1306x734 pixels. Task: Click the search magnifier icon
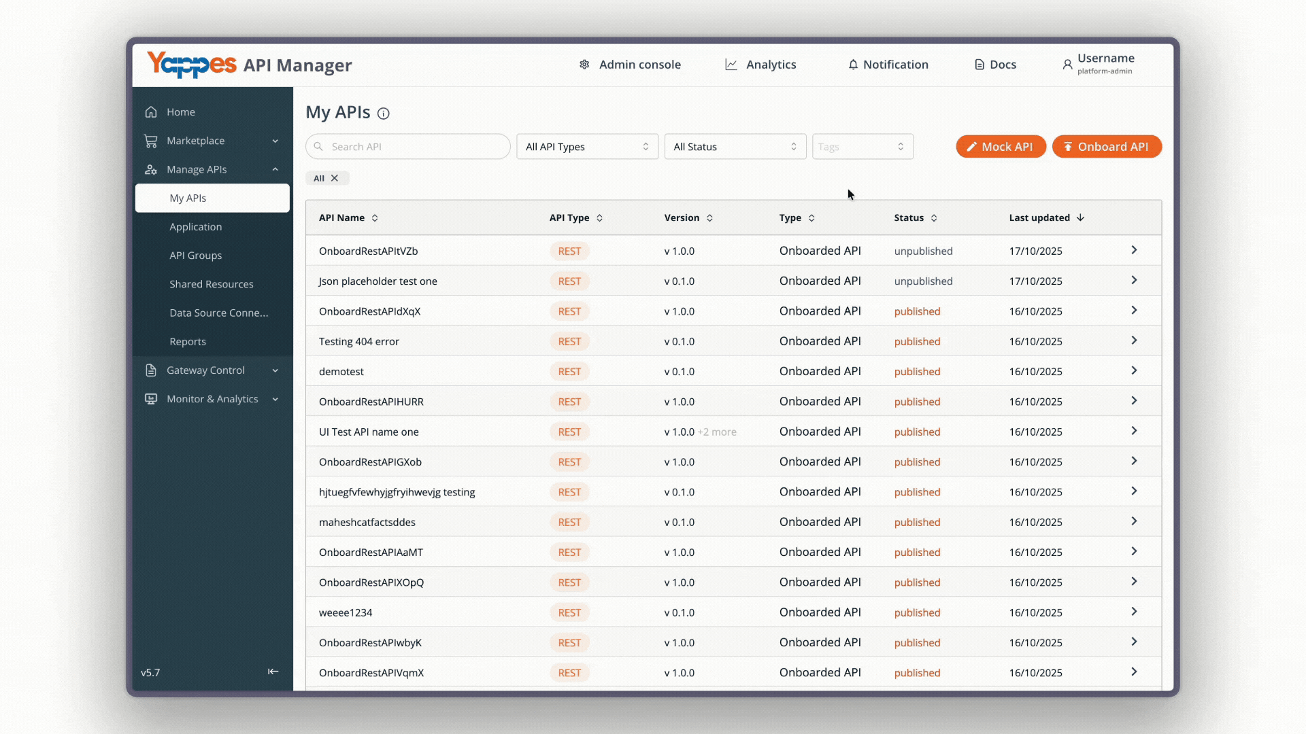pos(318,147)
